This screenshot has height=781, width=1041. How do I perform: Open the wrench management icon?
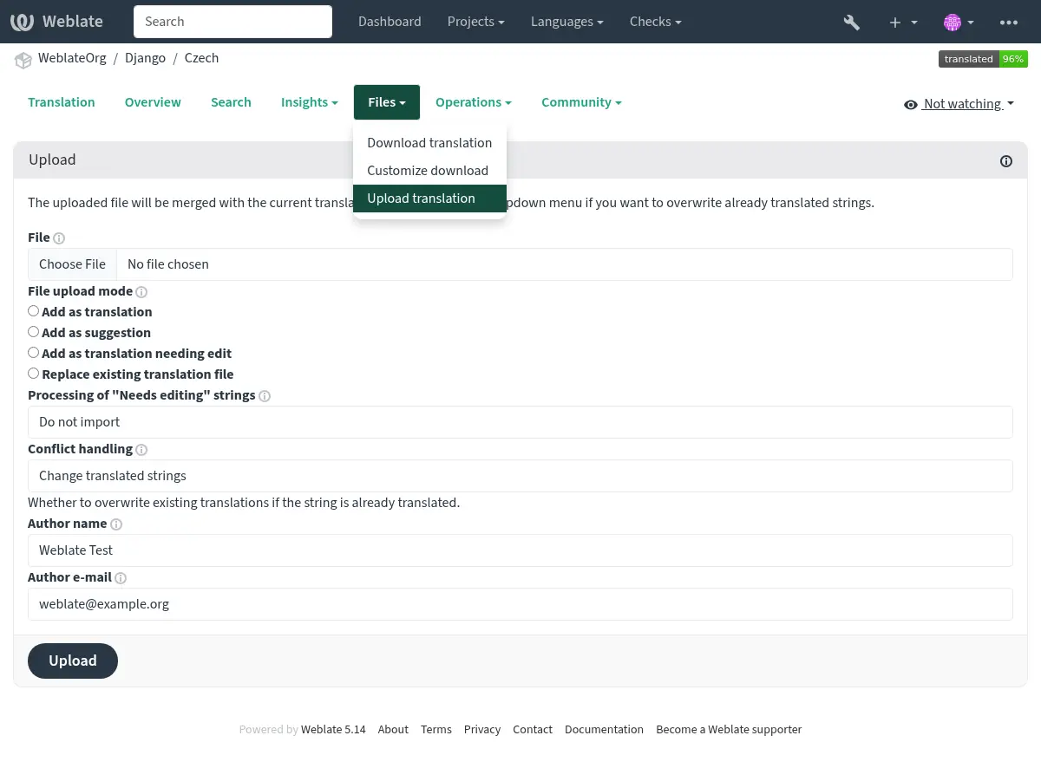point(852,22)
